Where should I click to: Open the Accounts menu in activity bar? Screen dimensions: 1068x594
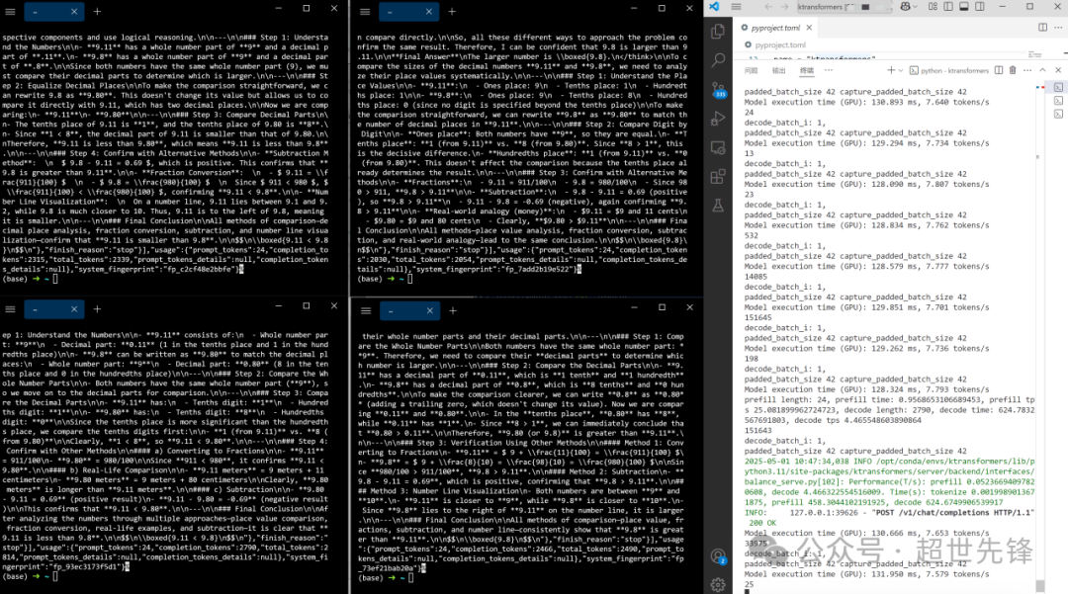718,556
